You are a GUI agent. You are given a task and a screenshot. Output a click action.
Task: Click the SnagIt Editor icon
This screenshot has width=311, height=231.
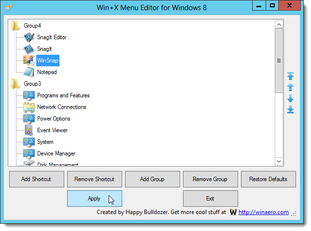(x=29, y=37)
